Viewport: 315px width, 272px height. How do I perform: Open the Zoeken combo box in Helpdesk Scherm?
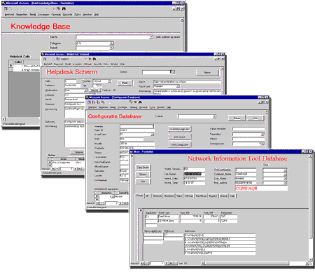click(x=173, y=72)
